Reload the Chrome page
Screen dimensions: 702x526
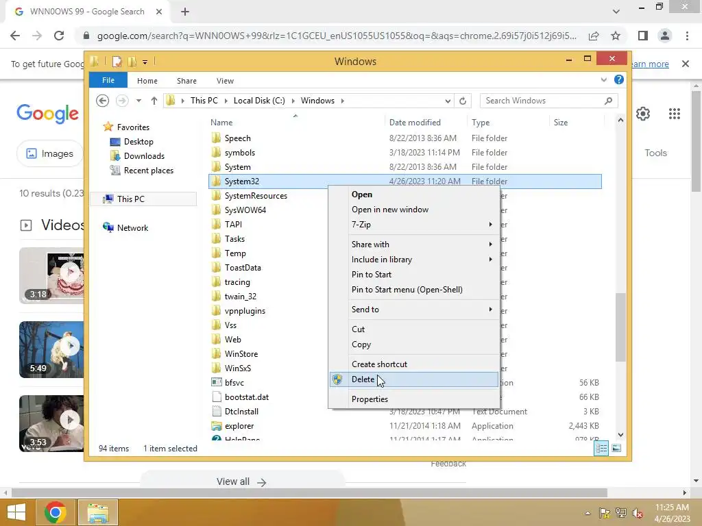click(59, 36)
